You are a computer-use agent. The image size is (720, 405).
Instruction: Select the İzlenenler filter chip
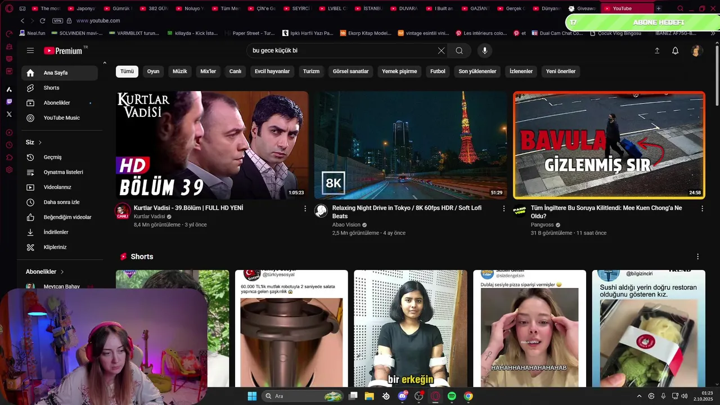pyautogui.click(x=521, y=71)
